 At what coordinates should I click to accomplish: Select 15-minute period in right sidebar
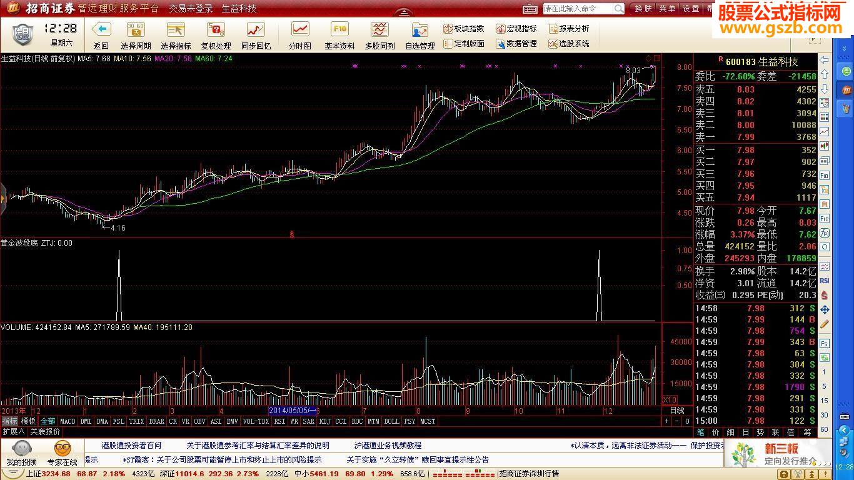tap(825, 401)
